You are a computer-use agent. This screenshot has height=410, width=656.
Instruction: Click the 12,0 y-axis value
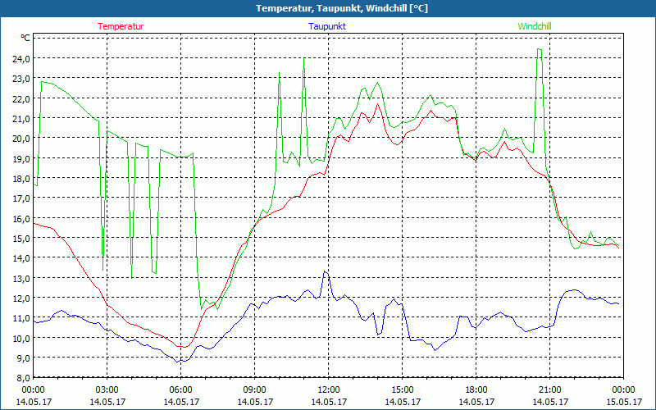(x=20, y=298)
